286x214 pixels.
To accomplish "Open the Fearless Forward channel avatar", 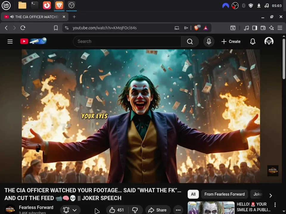I will (10, 209).
